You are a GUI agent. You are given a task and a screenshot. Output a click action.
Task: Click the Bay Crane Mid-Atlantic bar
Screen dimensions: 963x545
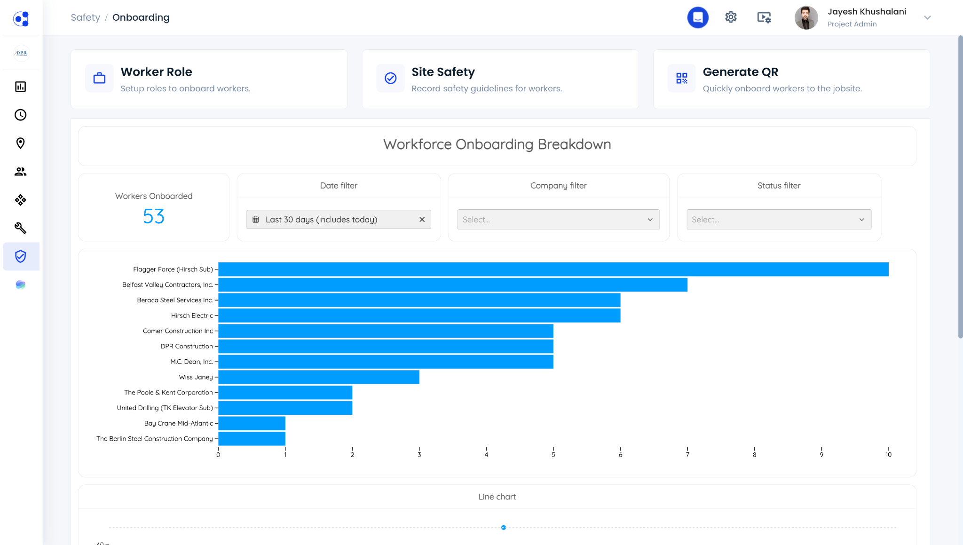[x=252, y=423]
